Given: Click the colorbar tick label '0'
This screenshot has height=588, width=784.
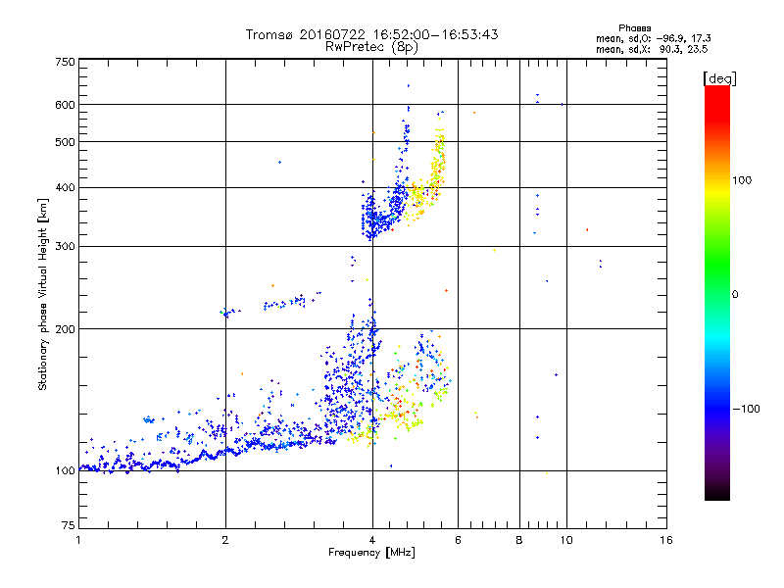Looking at the screenshot, I should pyautogui.click(x=735, y=295).
